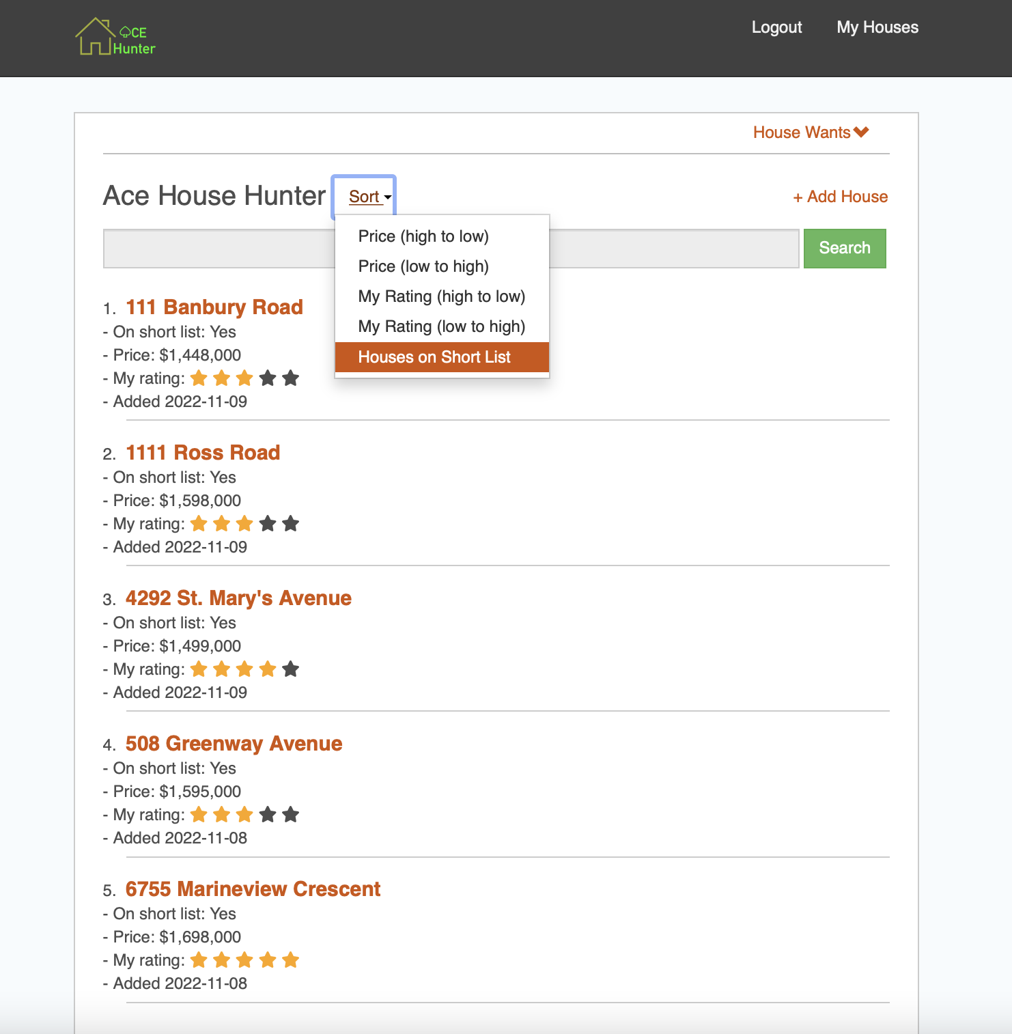This screenshot has height=1034, width=1012.
Task: Click second star on 508 Greenway Avenue rating
Action: click(222, 815)
